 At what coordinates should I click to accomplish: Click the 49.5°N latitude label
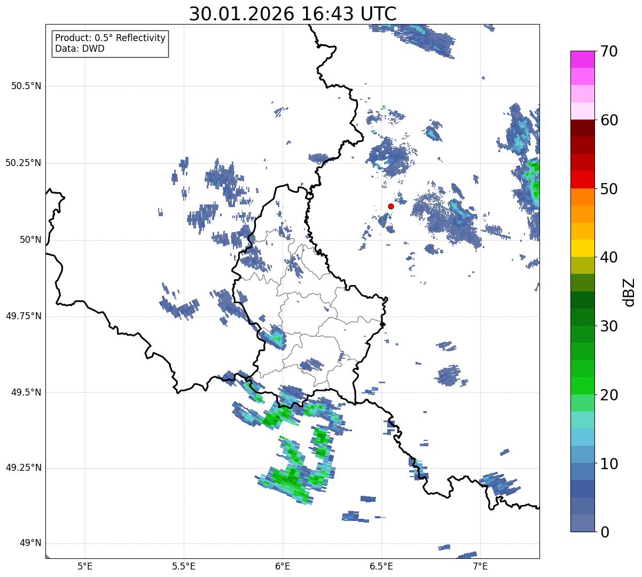coord(26,392)
